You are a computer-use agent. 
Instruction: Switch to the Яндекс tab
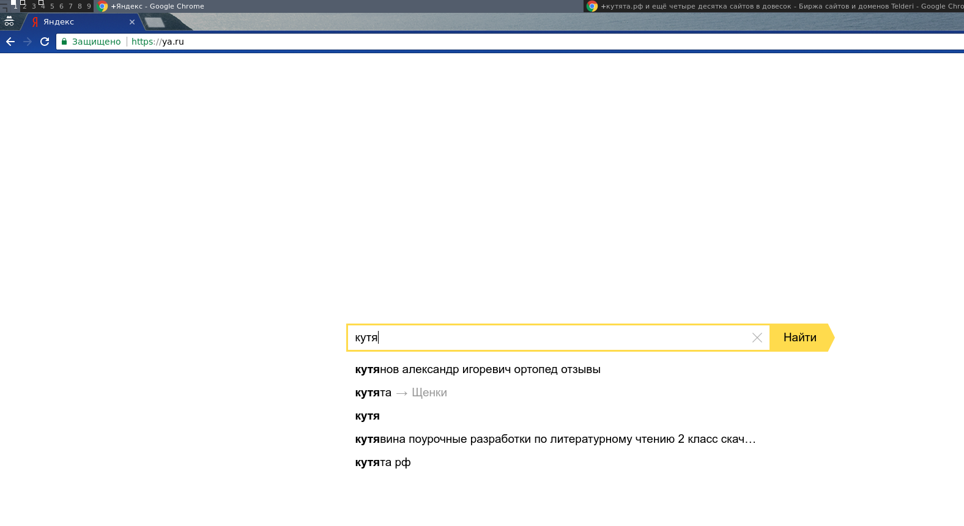pyautogui.click(x=83, y=22)
